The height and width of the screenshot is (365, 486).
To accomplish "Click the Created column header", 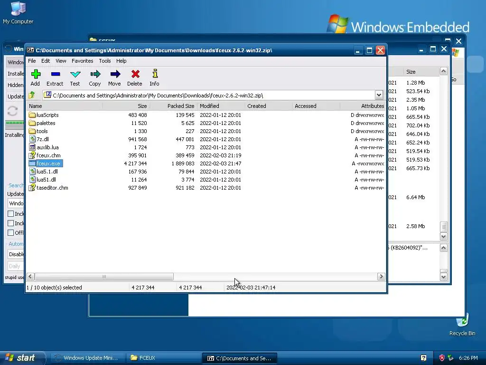I will [x=268, y=106].
